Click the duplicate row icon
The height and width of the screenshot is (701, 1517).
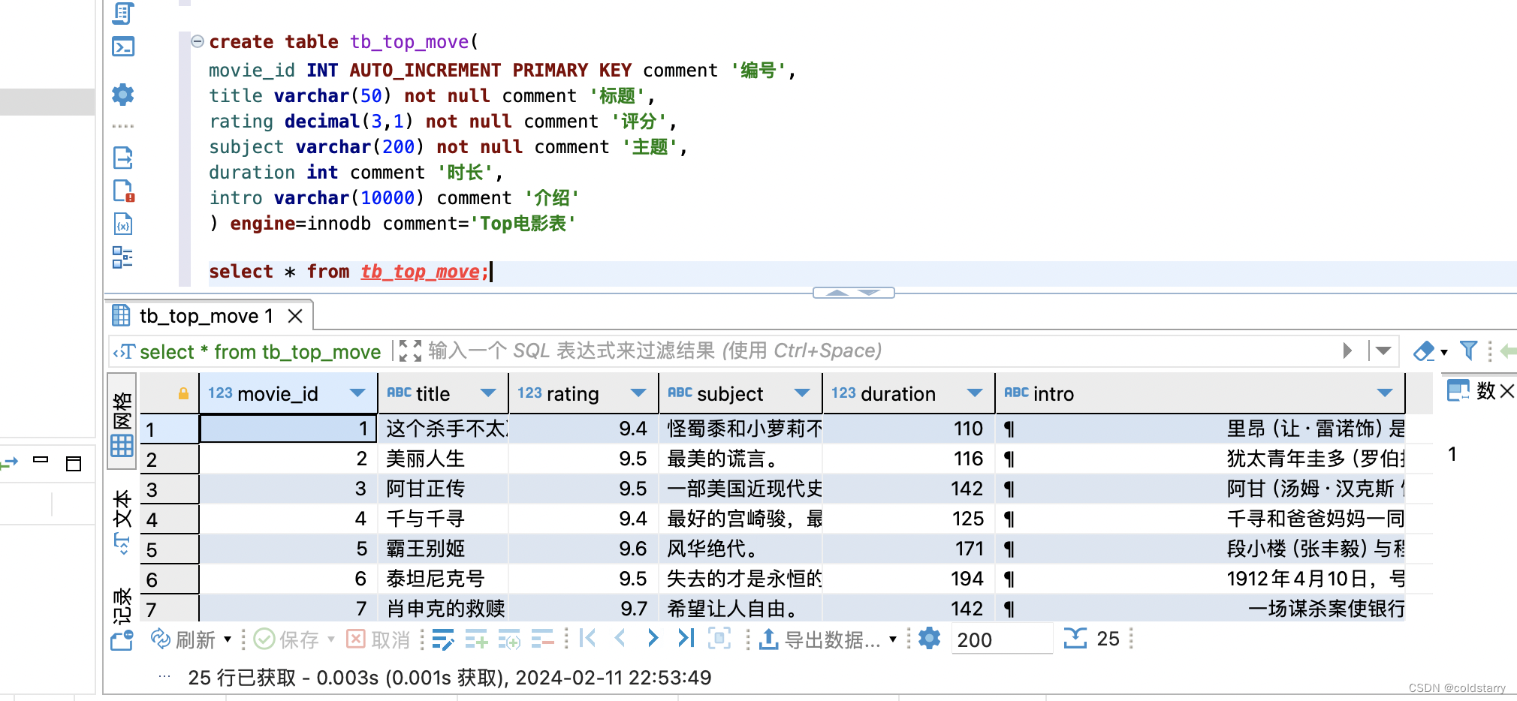(509, 639)
